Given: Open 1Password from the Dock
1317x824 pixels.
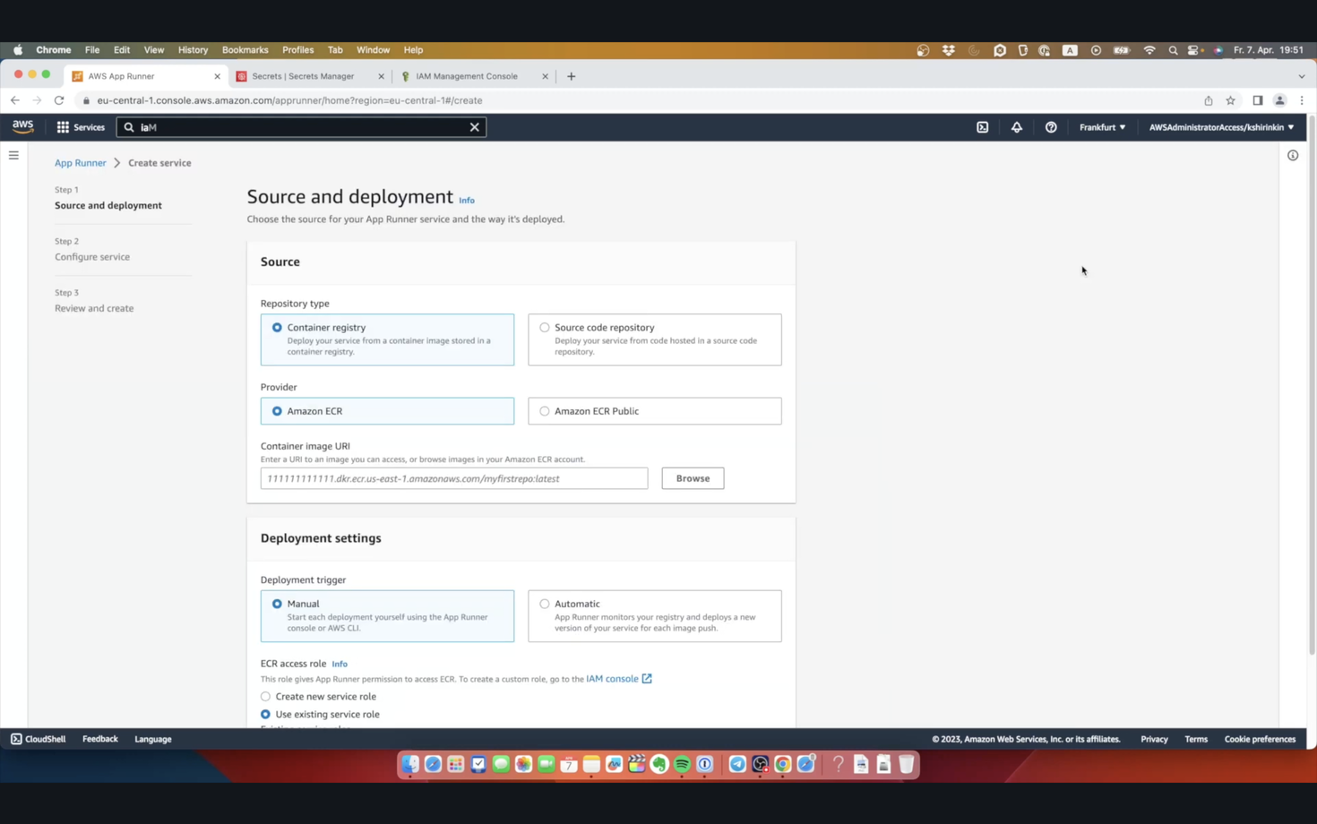Looking at the screenshot, I should point(705,764).
